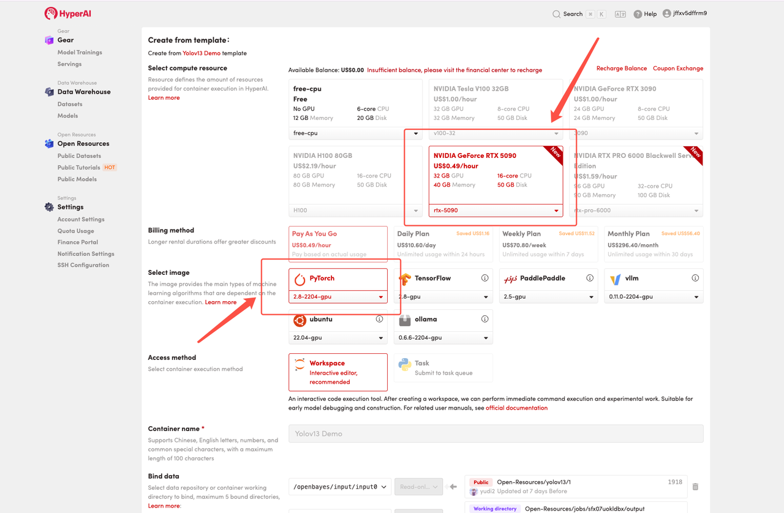The image size is (784, 513).
Task: Open the rtx-5090 version dropdown
Action: tap(496, 210)
